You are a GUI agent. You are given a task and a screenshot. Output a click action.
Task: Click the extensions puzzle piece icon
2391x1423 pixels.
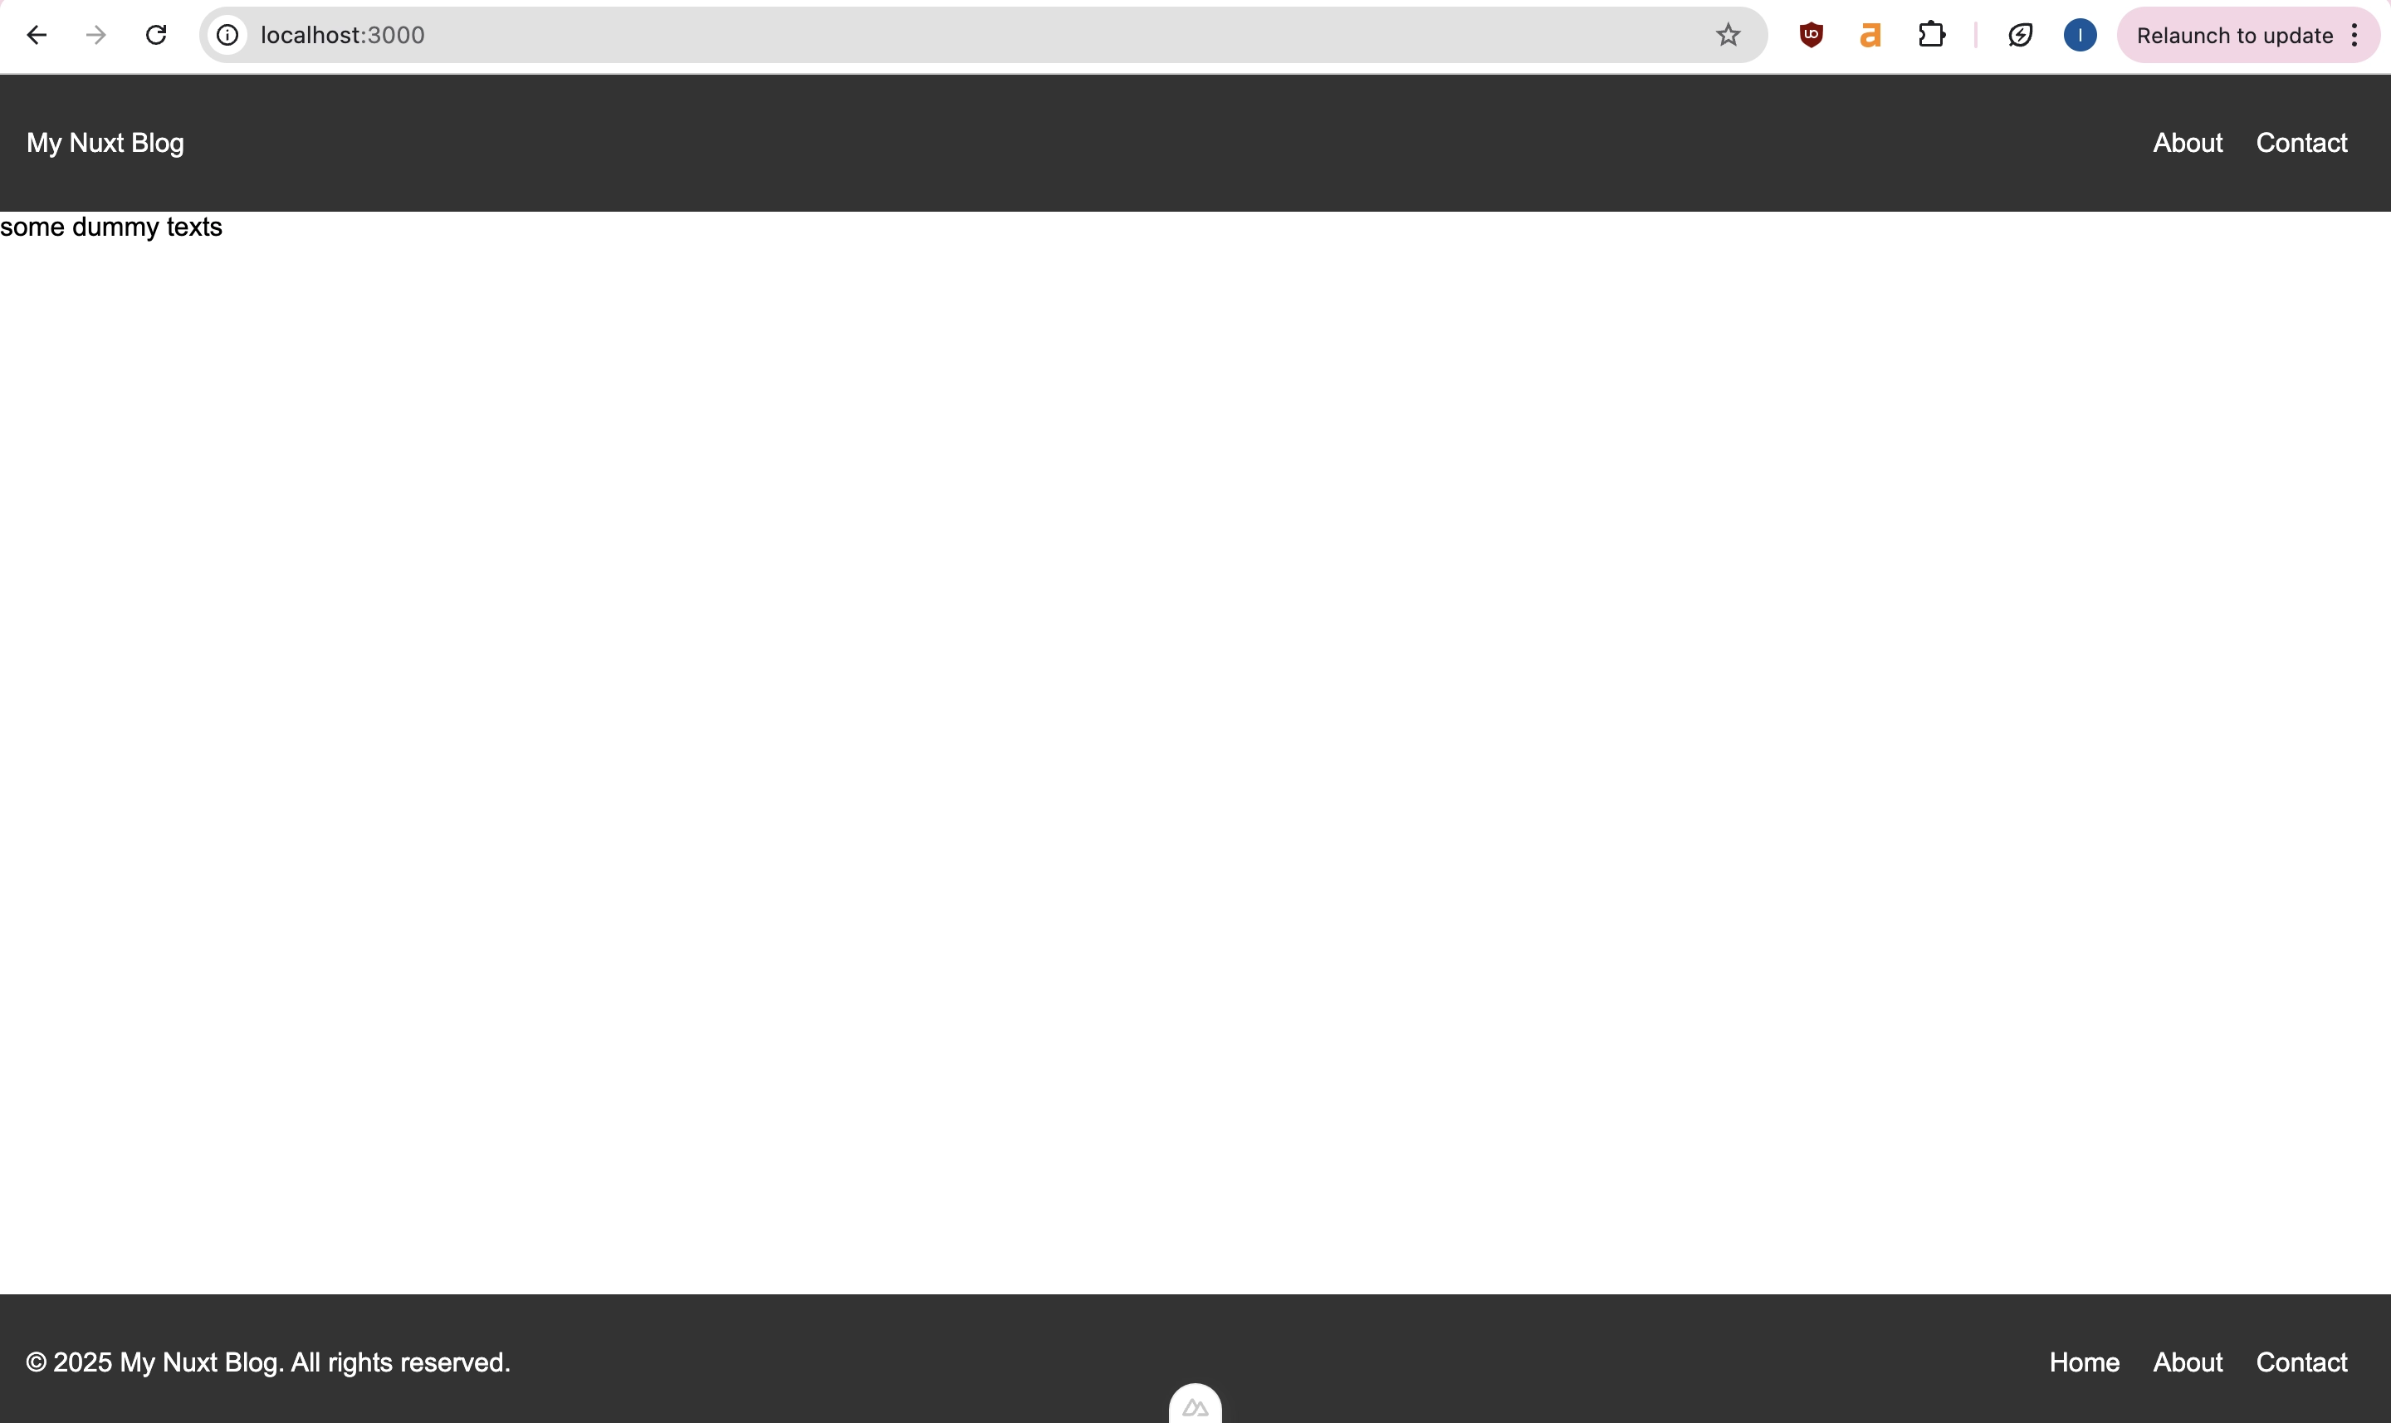[x=1932, y=34]
